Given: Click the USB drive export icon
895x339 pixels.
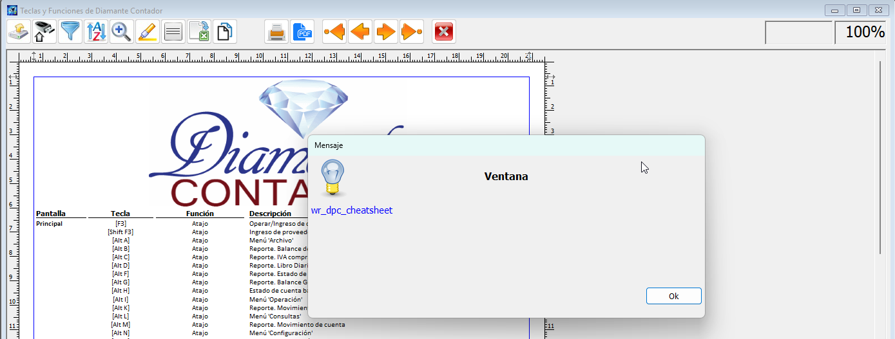Looking at the screenshot, I should 44,31.
